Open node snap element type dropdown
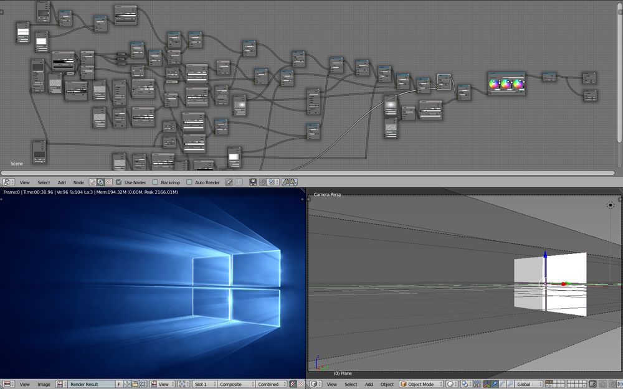This screenshot has height=389, width=623. (273, 182)
